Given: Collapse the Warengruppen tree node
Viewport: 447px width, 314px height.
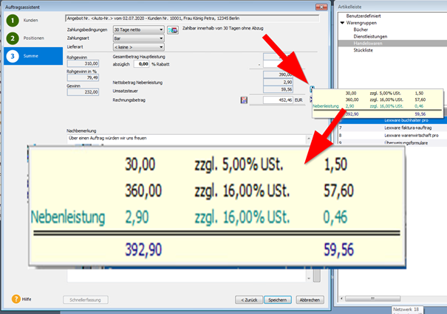Looking at the screenshot, I should [x=342, y=24].
